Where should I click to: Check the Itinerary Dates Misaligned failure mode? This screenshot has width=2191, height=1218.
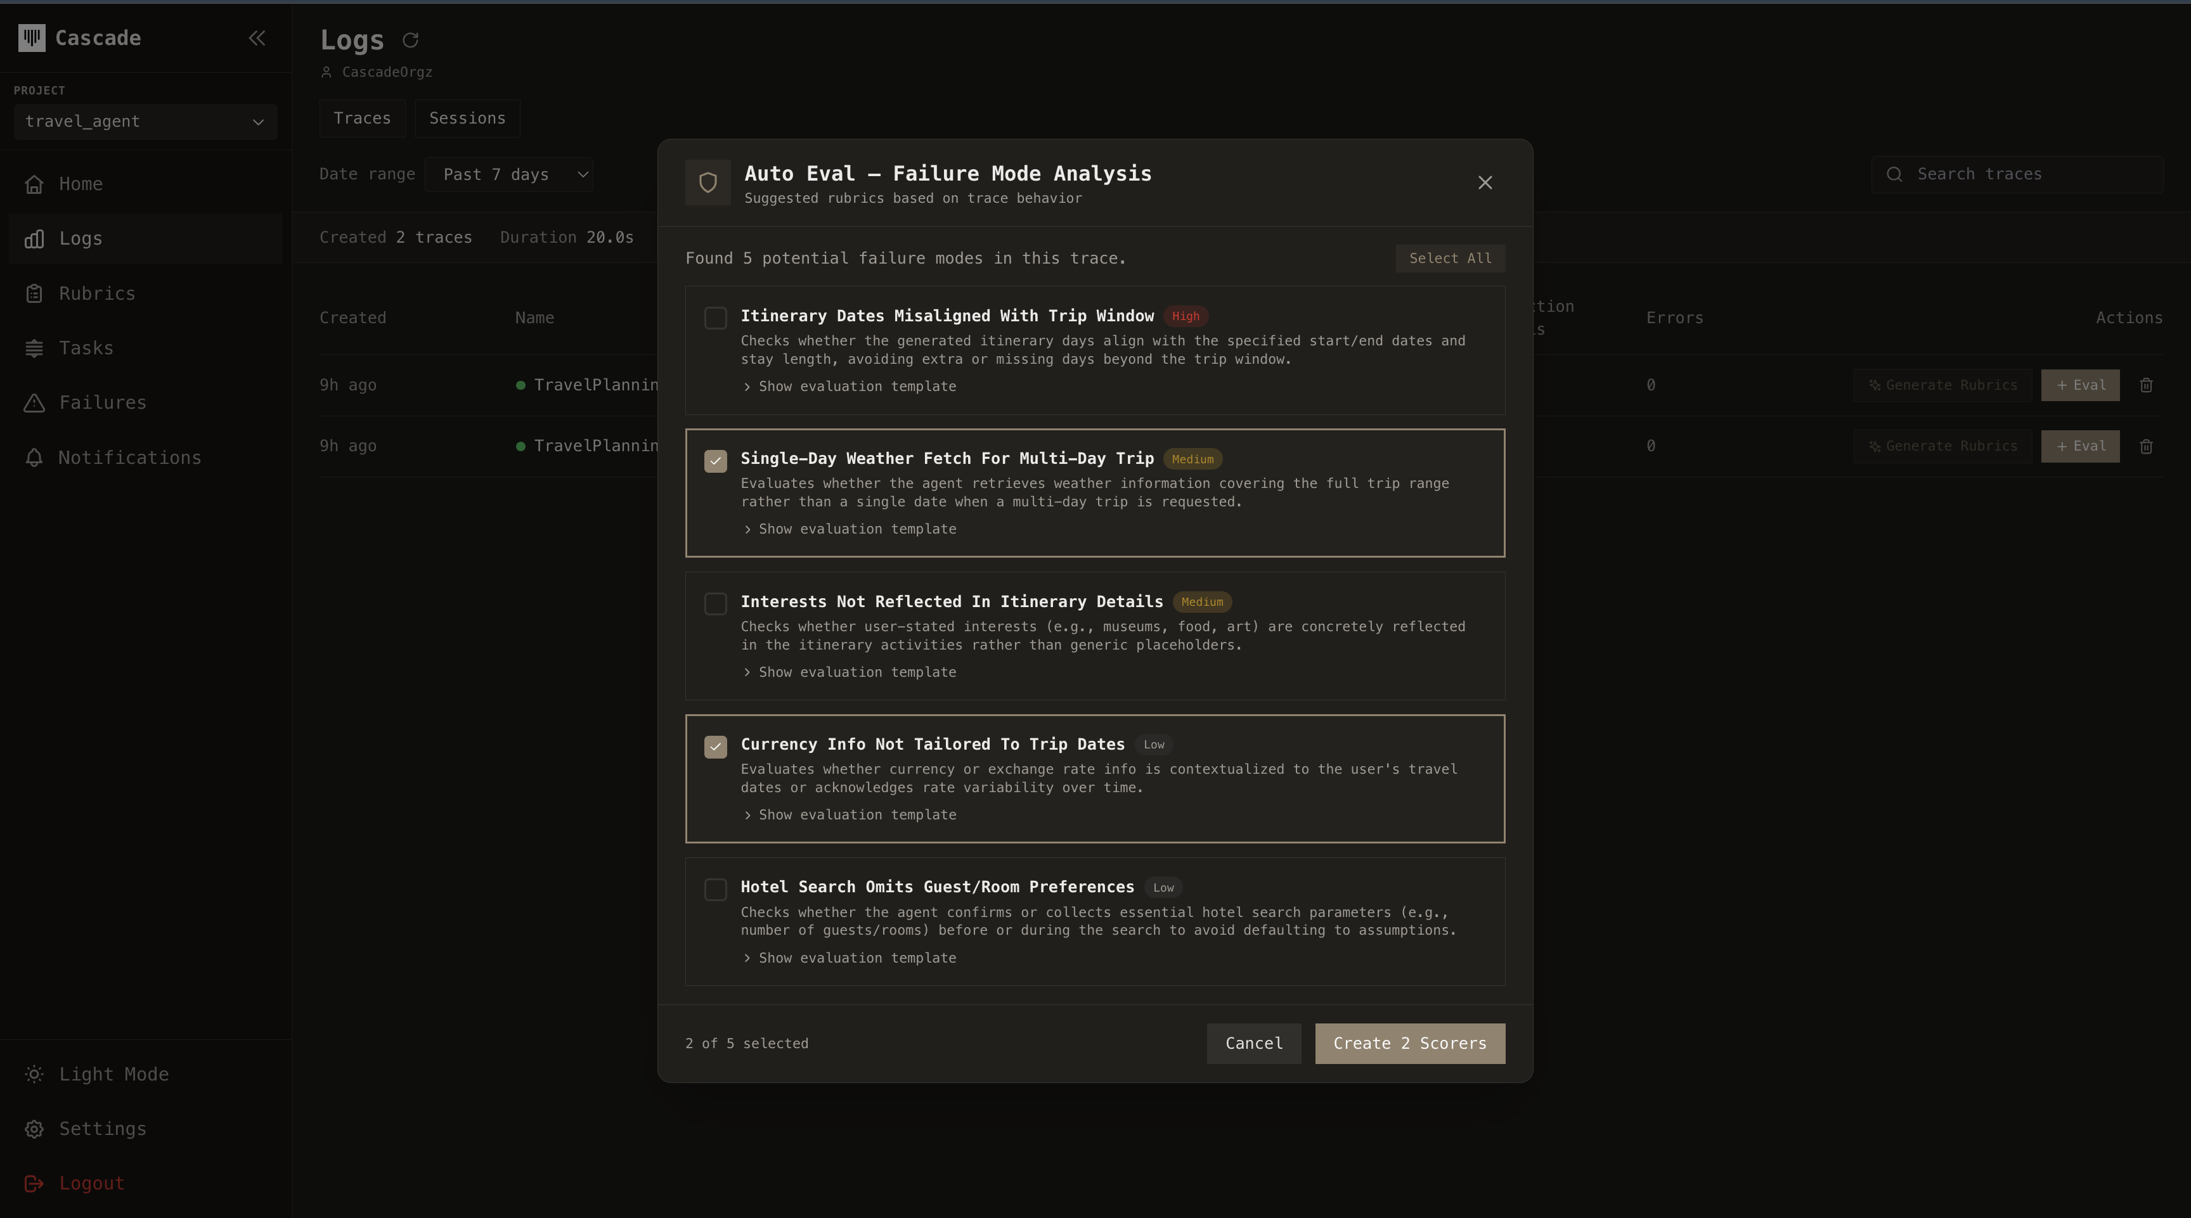(715, 317)
